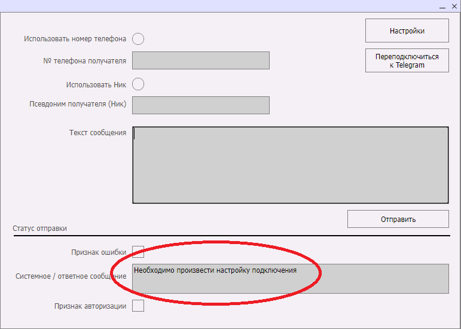Click the "Признак ошибки" label text

[98, 252]
